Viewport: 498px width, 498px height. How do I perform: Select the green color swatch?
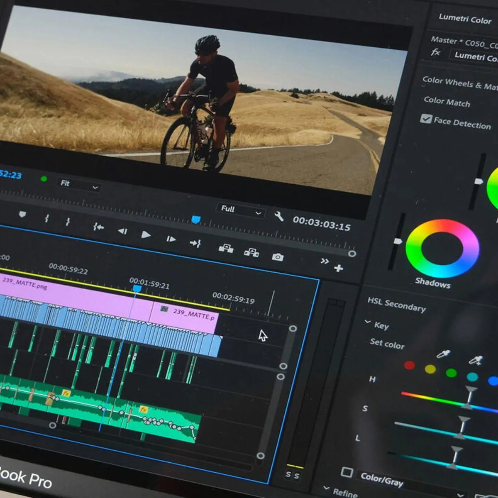point(451,372)
